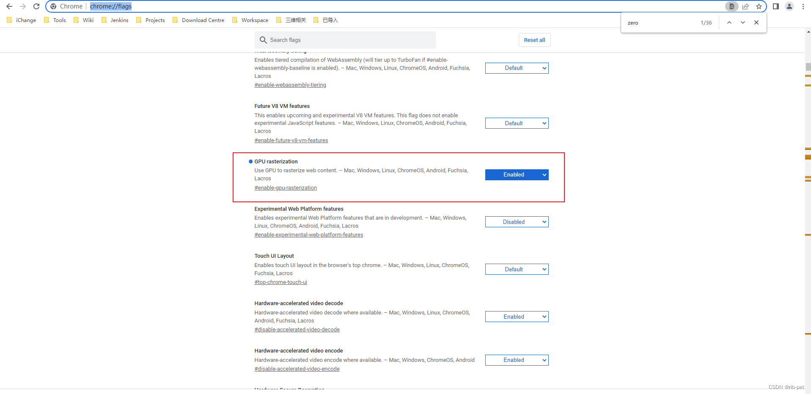Click the chrome://flags address bar text
Image resolution: width=811 pixels, height=394 pixels.
[111, 6]
